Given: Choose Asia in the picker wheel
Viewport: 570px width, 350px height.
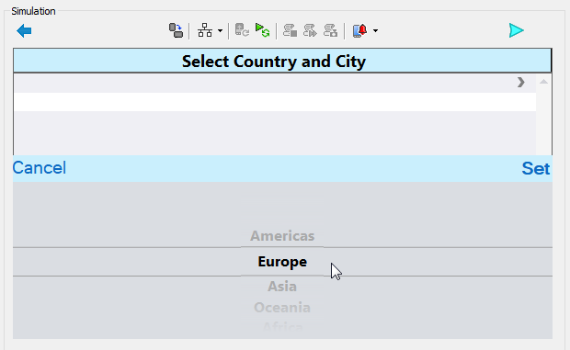Looking at the screenshot, I should pyautogui.click(x=282, y=287).
